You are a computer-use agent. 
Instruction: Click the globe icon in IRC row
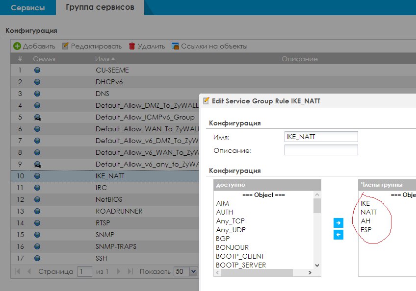point(37,188)
